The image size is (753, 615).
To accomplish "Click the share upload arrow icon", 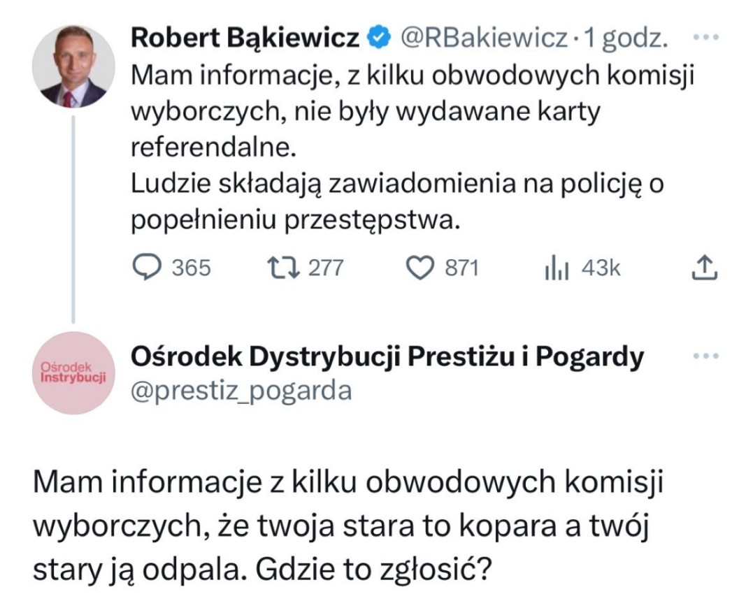I will coord(704,268).
